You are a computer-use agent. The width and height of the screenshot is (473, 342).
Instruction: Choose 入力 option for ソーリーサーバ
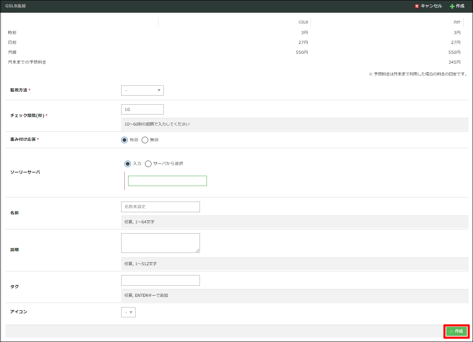128,164
